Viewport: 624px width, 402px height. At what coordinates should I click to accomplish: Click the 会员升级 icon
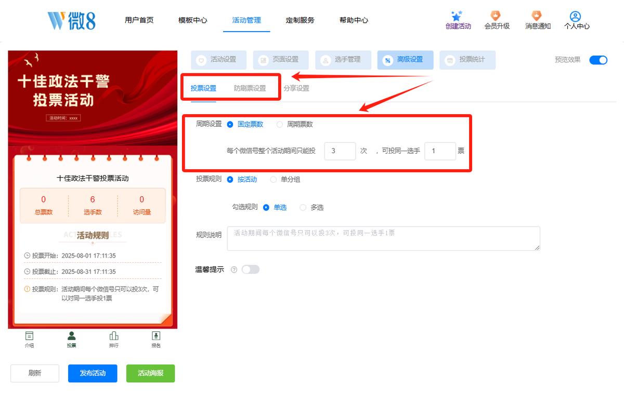coord(497,16)
